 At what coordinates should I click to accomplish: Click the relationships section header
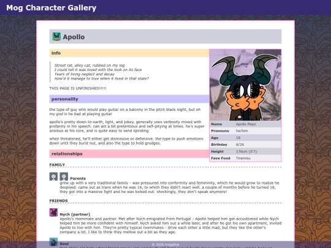(x=129, y=154)
